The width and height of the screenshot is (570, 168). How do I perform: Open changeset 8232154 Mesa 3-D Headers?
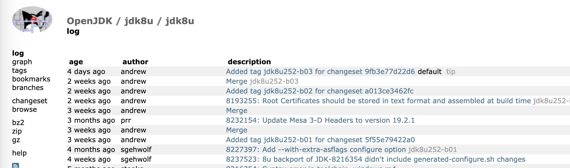320,120
